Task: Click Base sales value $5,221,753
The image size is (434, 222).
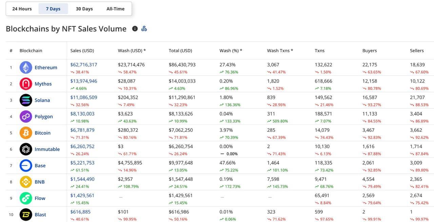Action: [82, 163]
